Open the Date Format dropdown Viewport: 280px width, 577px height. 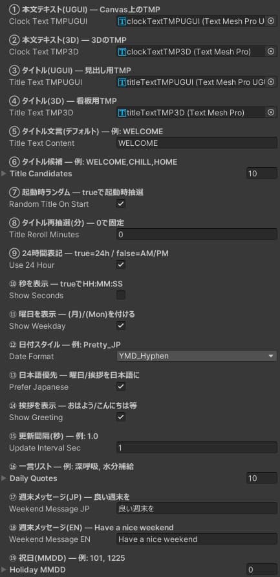click(x=197, y=356)
